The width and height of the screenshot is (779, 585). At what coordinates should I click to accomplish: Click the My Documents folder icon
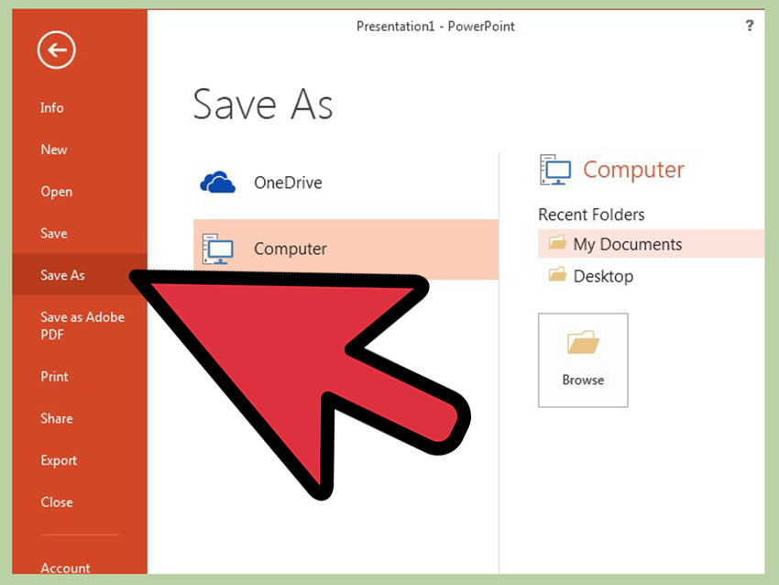[x=557, y=243]
